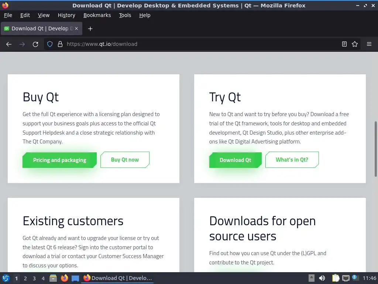This screenshot has width=378, height=284.
Task: Click the Buy Qt heading
Action: 41,97
